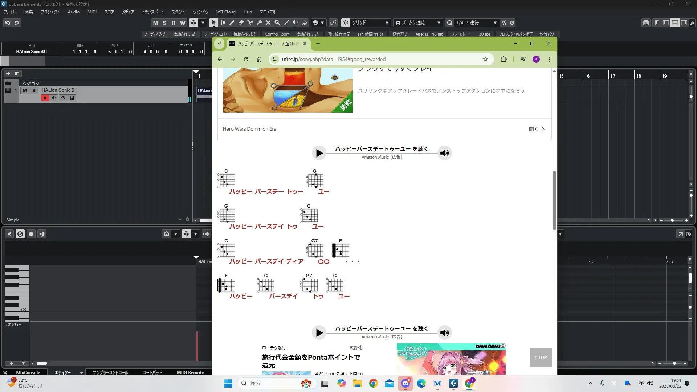The height and width of the screenshot is (392, 697).
Task: Open the 1/4 3連符 quantize preset dropdown
Action: 495,23
